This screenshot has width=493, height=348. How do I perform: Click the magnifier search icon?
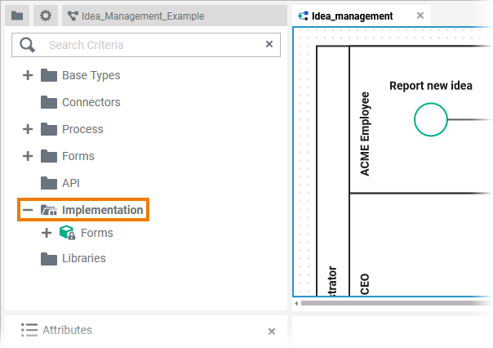(28, 45)
